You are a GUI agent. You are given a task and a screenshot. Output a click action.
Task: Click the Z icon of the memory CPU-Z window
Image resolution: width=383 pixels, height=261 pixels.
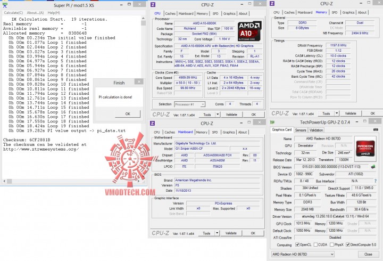tap(272, 3)
